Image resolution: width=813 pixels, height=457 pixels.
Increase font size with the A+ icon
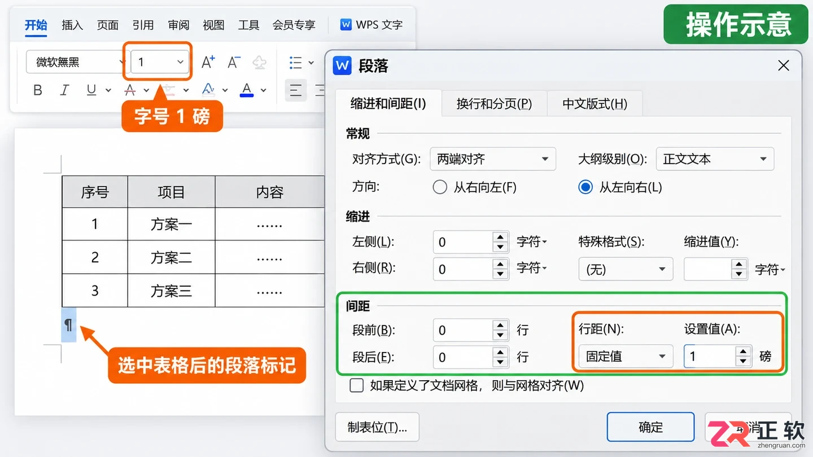208,62
